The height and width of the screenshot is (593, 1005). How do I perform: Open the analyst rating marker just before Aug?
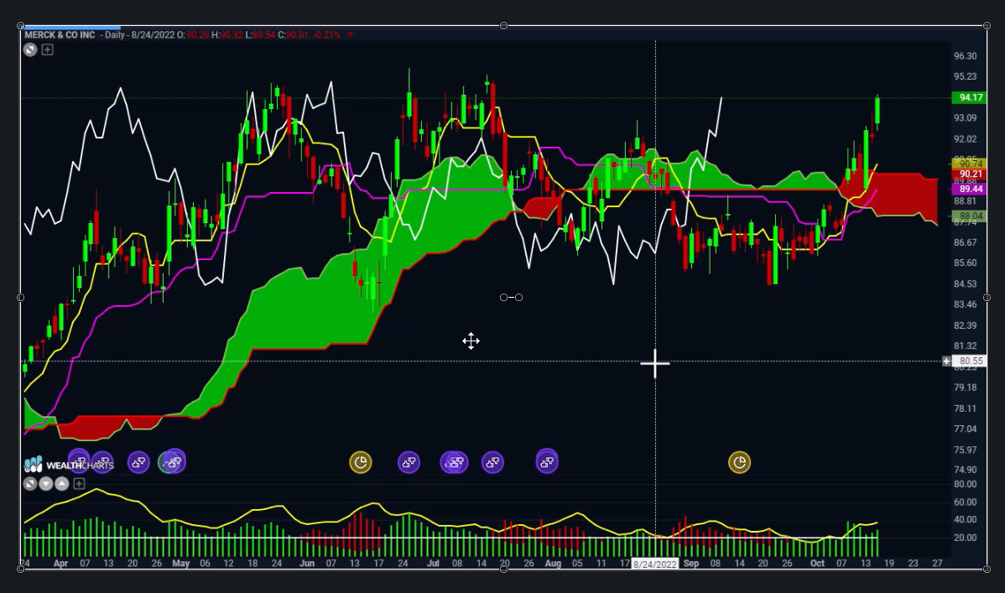(547, 461)
